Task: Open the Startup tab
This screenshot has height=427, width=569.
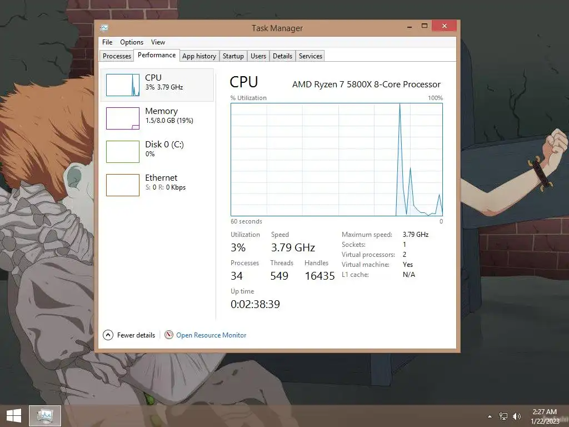Action: 233,56
